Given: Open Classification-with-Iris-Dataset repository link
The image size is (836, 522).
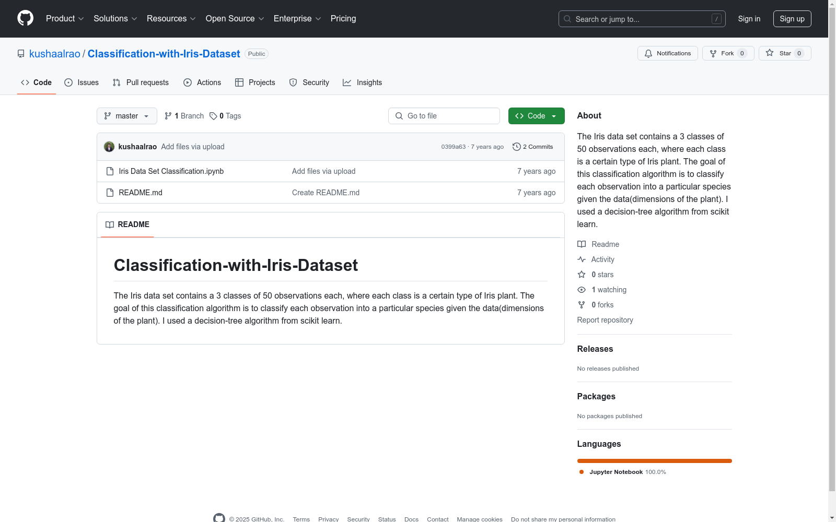Looking at the screenshot, I should pyautogui.click(x=164, y=54).
